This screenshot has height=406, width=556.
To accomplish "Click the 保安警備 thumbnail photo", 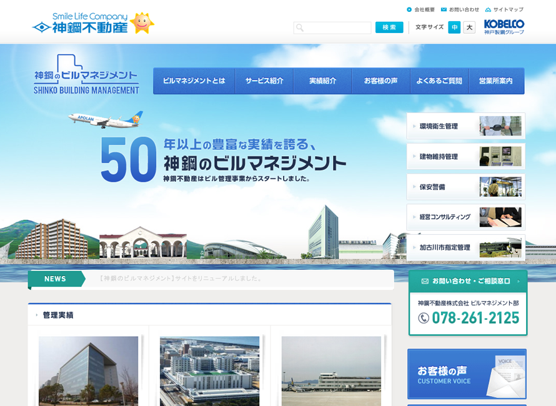I will tap(500, 187).
